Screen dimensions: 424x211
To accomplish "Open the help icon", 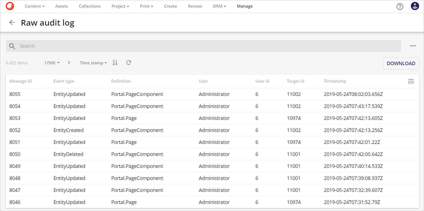I will pyautogui.click(x=400, y=6).
